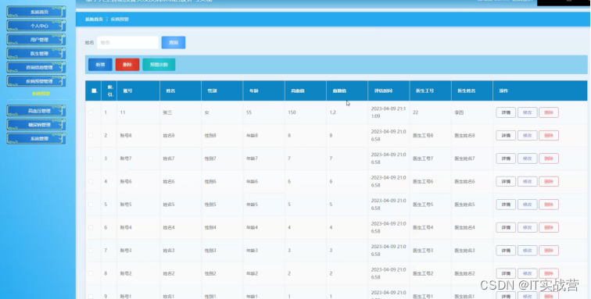This screenshot has width=591, height=299.
Task: Click 删除 for the 账号5 row
Action: tap(549, 205)
